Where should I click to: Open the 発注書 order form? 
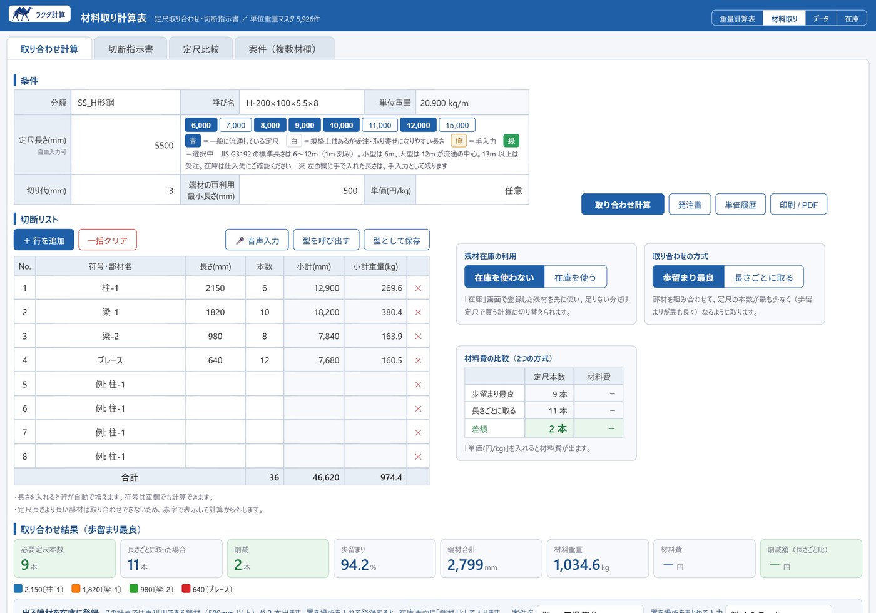tap(690, 205)
